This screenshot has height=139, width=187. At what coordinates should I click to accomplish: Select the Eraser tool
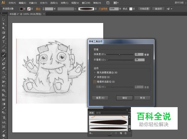pyautogui.click(x=4, y=68)
